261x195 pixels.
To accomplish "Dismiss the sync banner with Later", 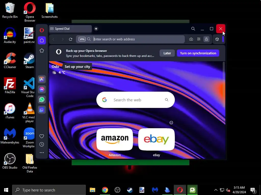I will click(x=167, y=53).
